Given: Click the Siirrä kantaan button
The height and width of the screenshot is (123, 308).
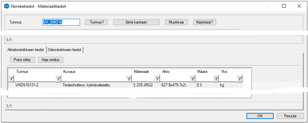Looking at the screenshot, I should [136, 22].
